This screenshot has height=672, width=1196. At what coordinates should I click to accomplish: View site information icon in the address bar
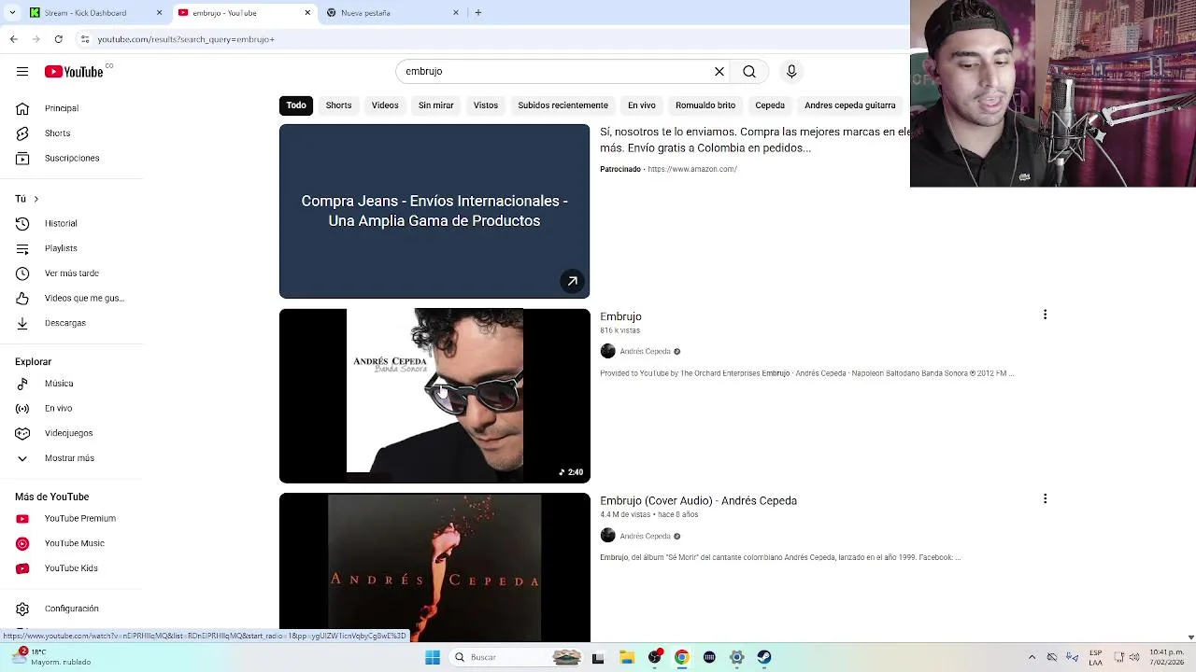(84, 39)
